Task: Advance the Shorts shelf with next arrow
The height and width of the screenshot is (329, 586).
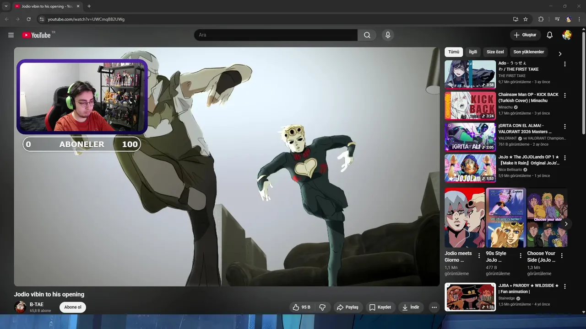Action: click(x=566, y=224)
